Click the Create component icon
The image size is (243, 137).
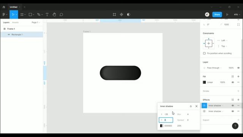[121, 14]
